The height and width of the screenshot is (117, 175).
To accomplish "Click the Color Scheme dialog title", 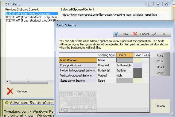I will point(66,25).
